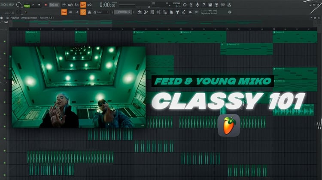Click Playlist breadcrumb label

[x=15, y=18]
